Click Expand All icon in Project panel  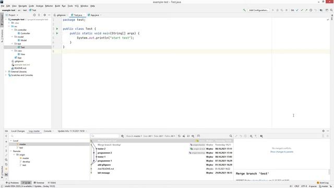[x=39, y=15]
